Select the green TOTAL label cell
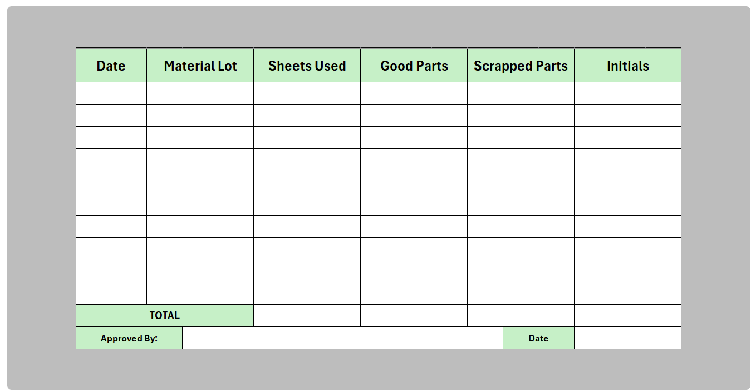The image size is (756, 392). click(164, 315)
